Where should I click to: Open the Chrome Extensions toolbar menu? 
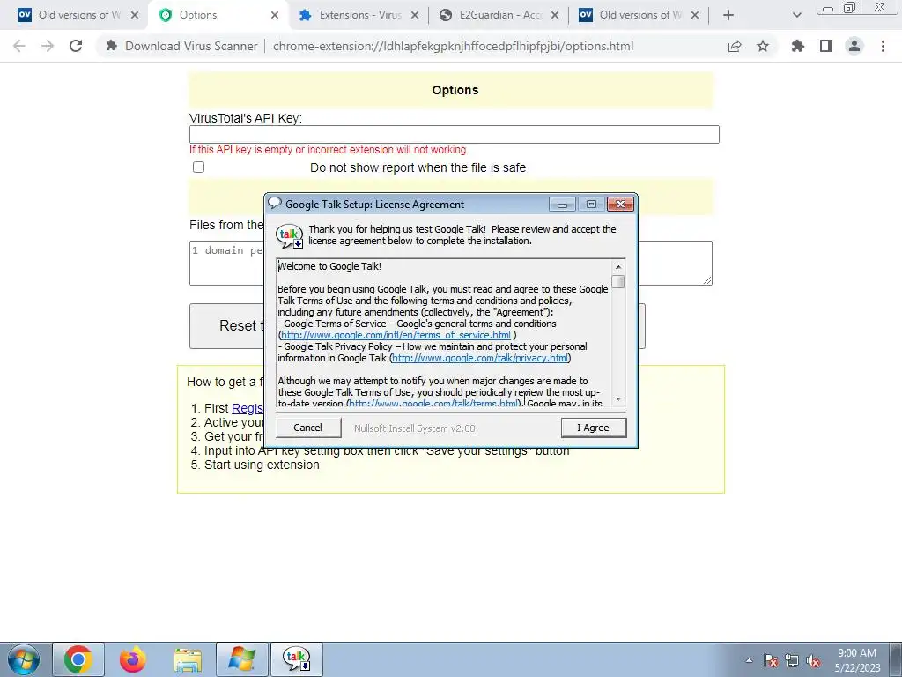[798, 46]
